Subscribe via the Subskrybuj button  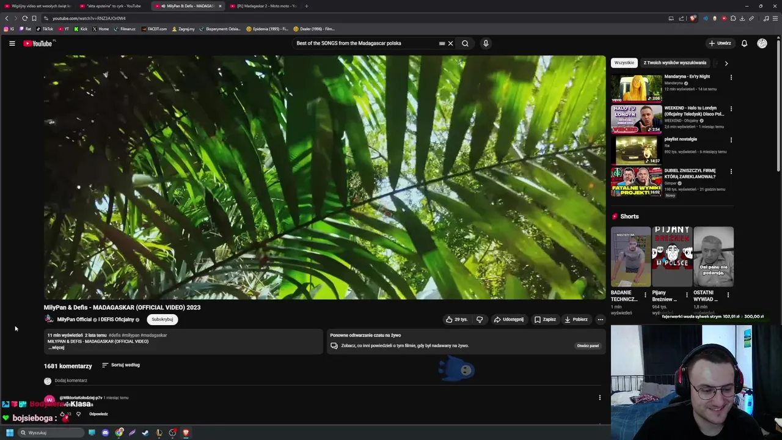[163, 319]
